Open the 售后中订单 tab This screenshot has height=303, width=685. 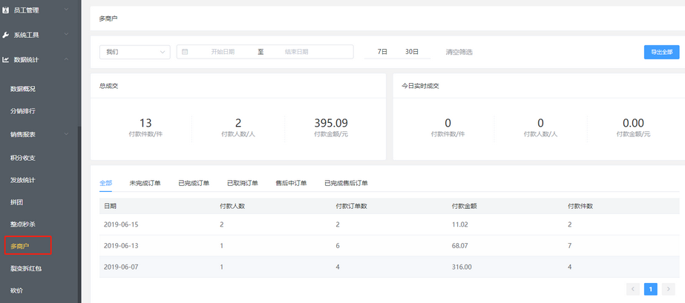coord(291,183)
